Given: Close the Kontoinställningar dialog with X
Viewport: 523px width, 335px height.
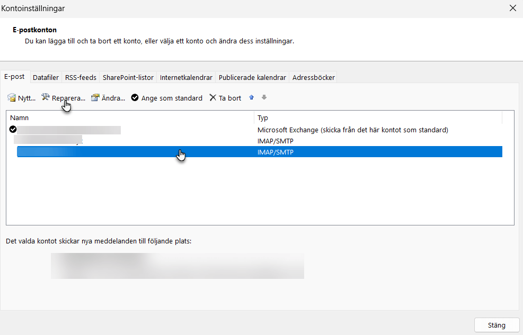Looking at the screenshot, I should point(513,8).
